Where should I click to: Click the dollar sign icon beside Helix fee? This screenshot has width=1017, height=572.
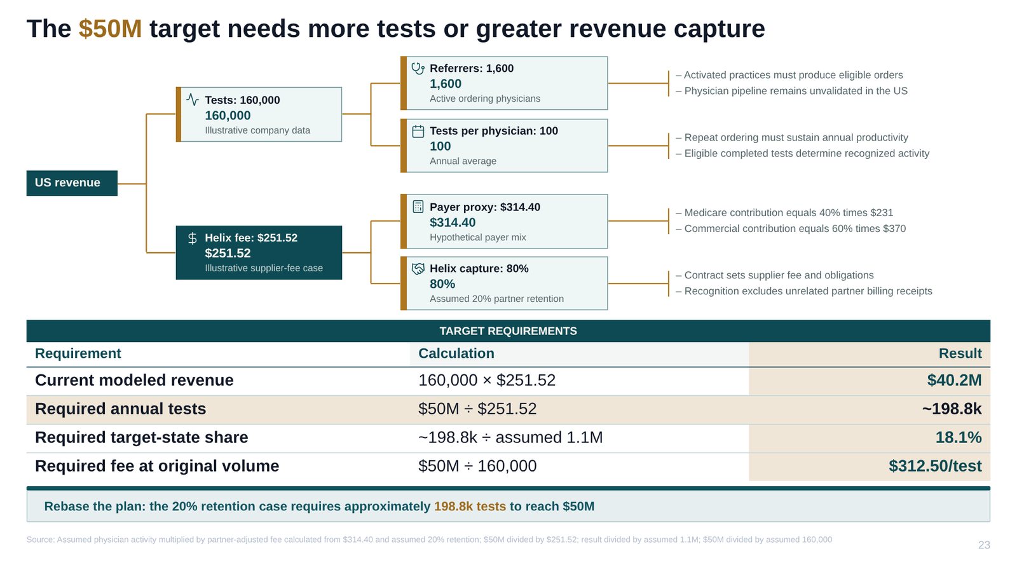point(193,238)
